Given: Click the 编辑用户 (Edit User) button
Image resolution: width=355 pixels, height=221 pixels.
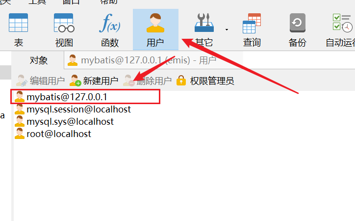Looking at the screenshot, I should pyautogui.click(x=41, y=81).
